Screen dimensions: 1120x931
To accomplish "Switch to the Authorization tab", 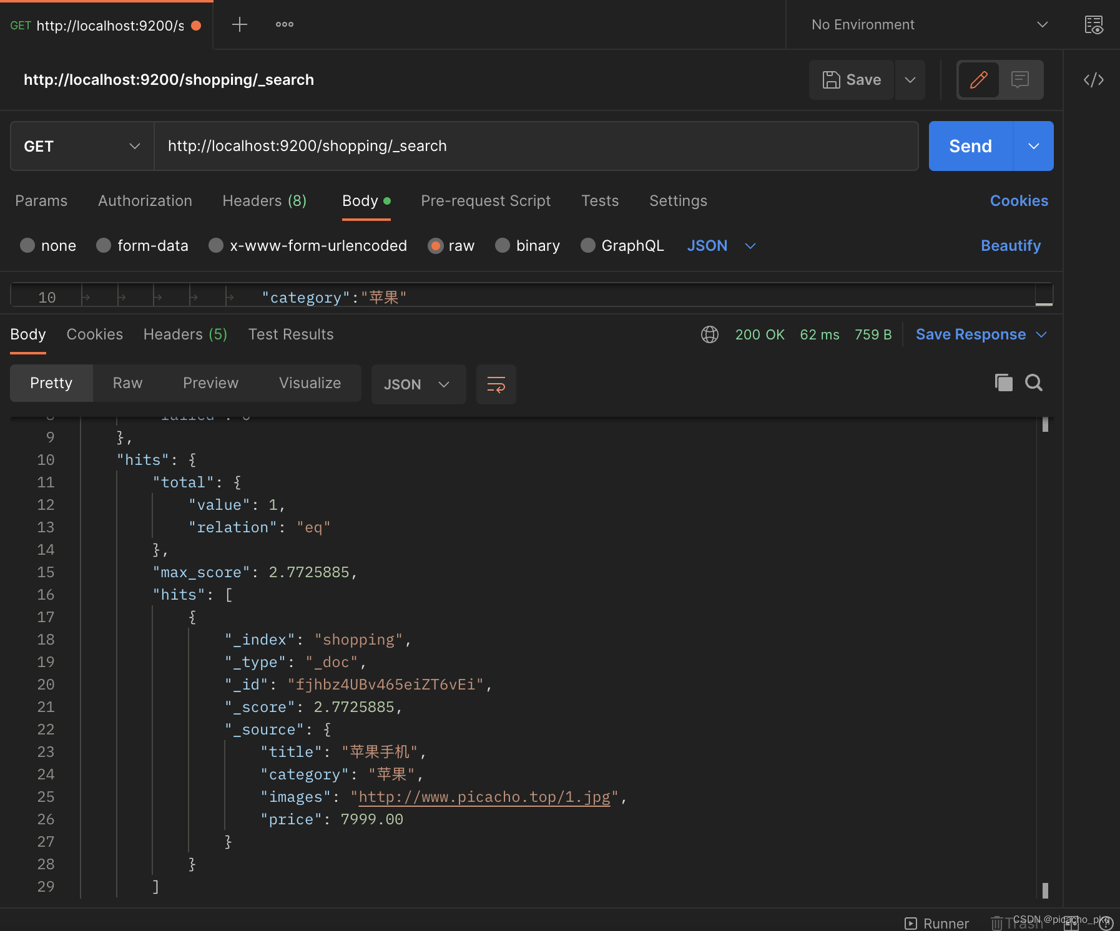I will [x=145, y=201].
